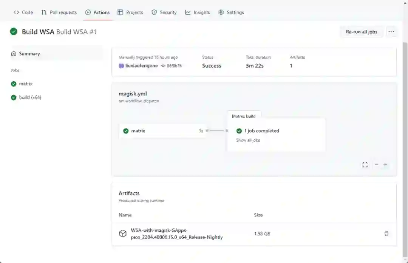Viewport: 408px width, 263px height.
Task: Open commit 86f8b76 link
Action: 174,66
